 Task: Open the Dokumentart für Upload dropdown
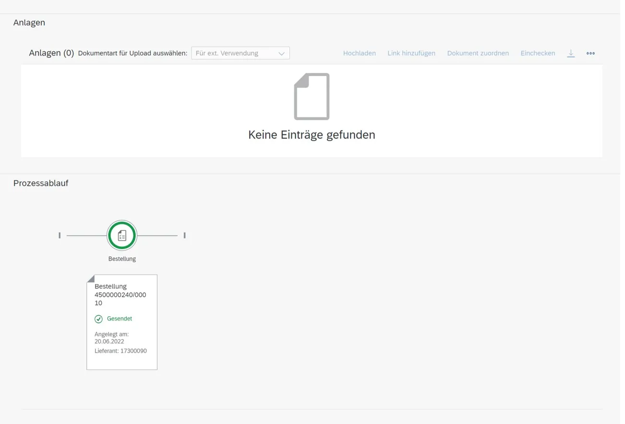pyautogui.click(x=240, y=53)
